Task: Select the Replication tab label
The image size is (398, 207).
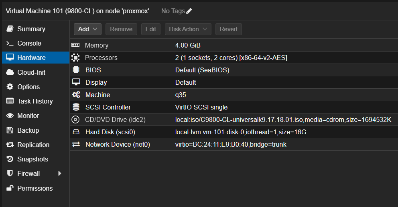Action: (34, 145)
